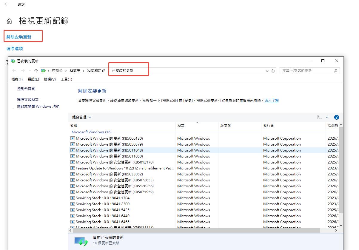Screen dimensions: 359x250
Task: Open help with the blue question icon
Action: (337, 117)
